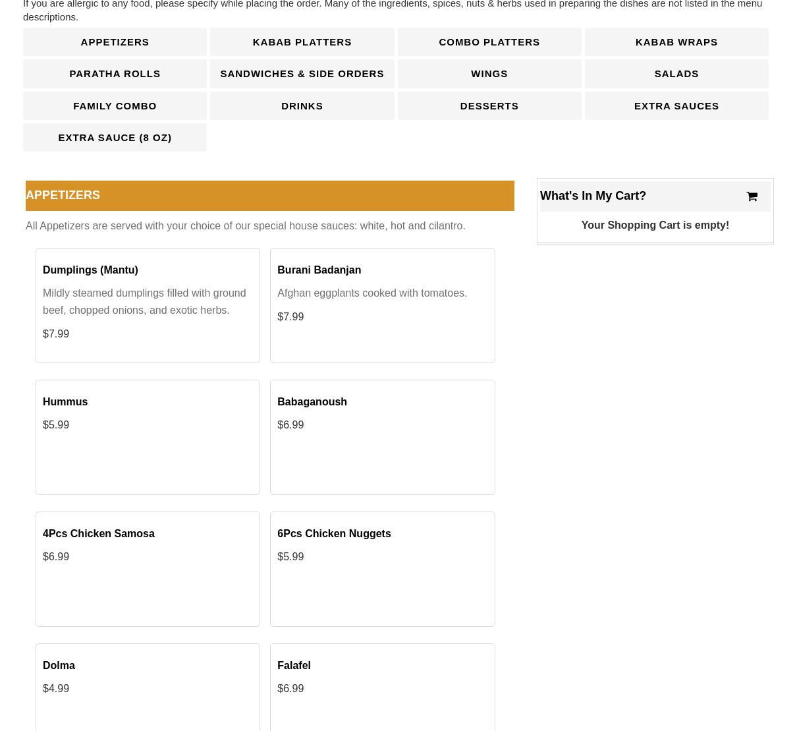Open Extra Sauces category
The image size is (797, 731).
click(676, 105)
